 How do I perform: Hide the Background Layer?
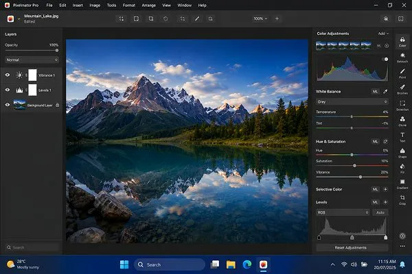tap(8, 105)
